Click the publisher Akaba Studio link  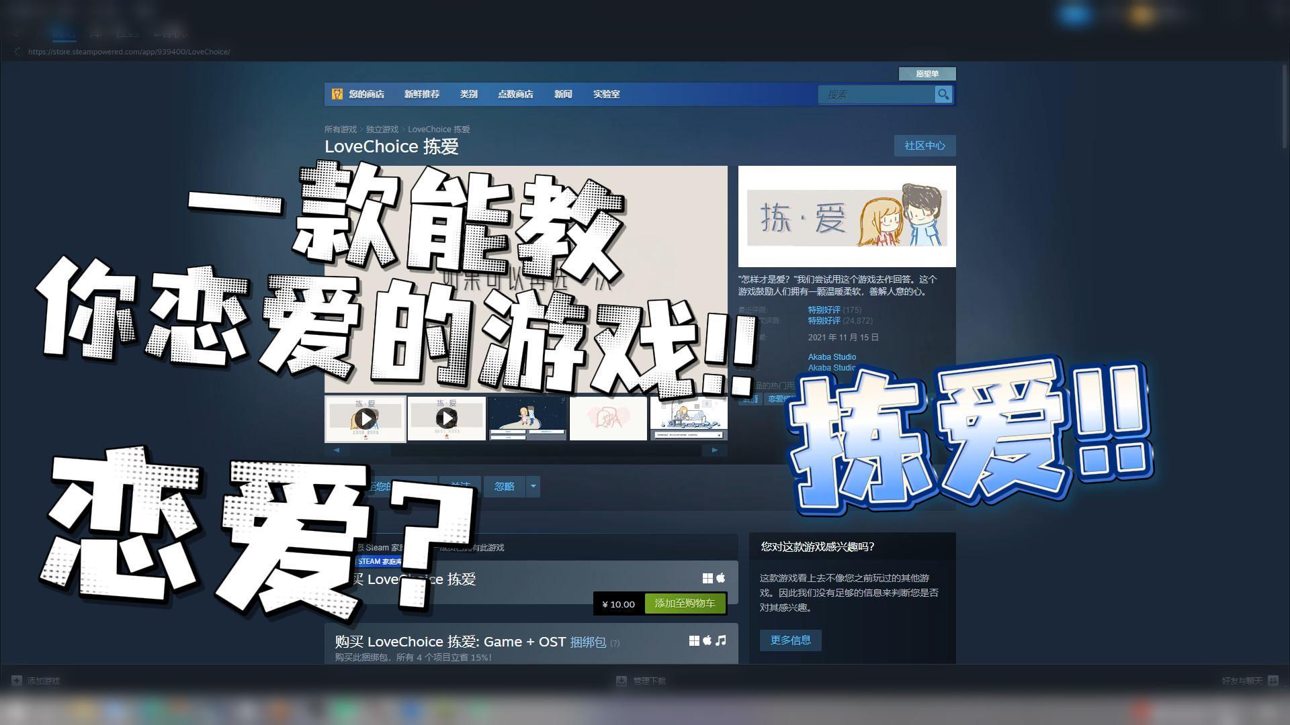coord(832,368)
